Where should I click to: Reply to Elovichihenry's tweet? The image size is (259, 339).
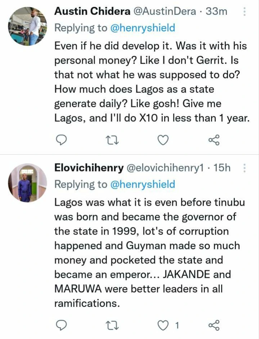tap(62, 326)
